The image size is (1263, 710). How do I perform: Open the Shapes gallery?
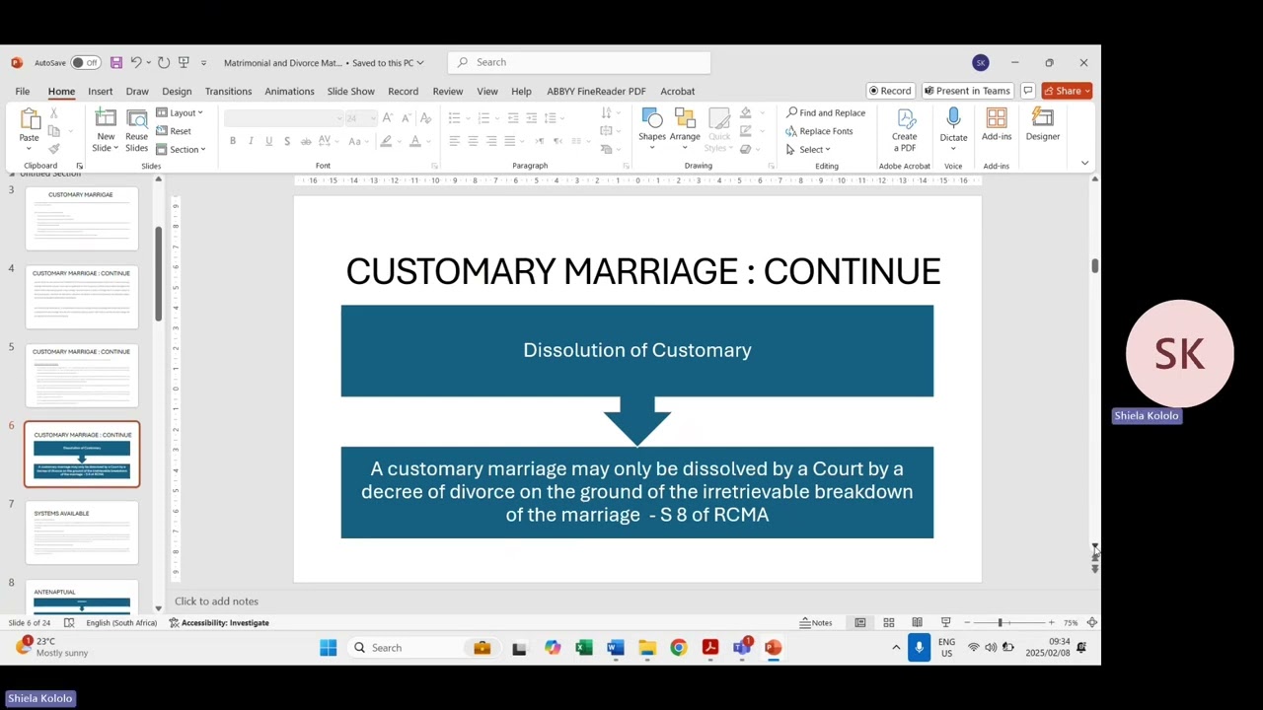pos(652,128)
